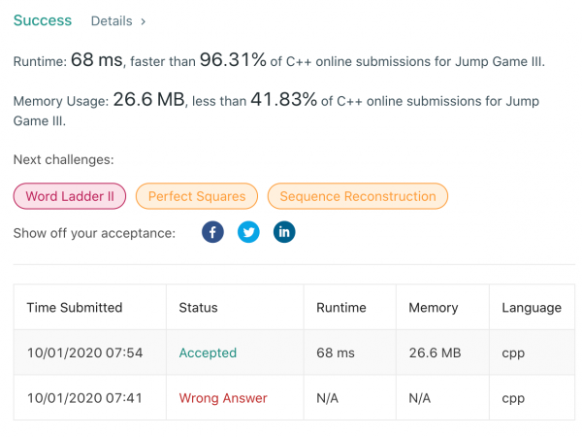The width and height of the screenshot is (582, 437).
Task: Click the 68 ms runtime cell
Action: click(336, 353)
